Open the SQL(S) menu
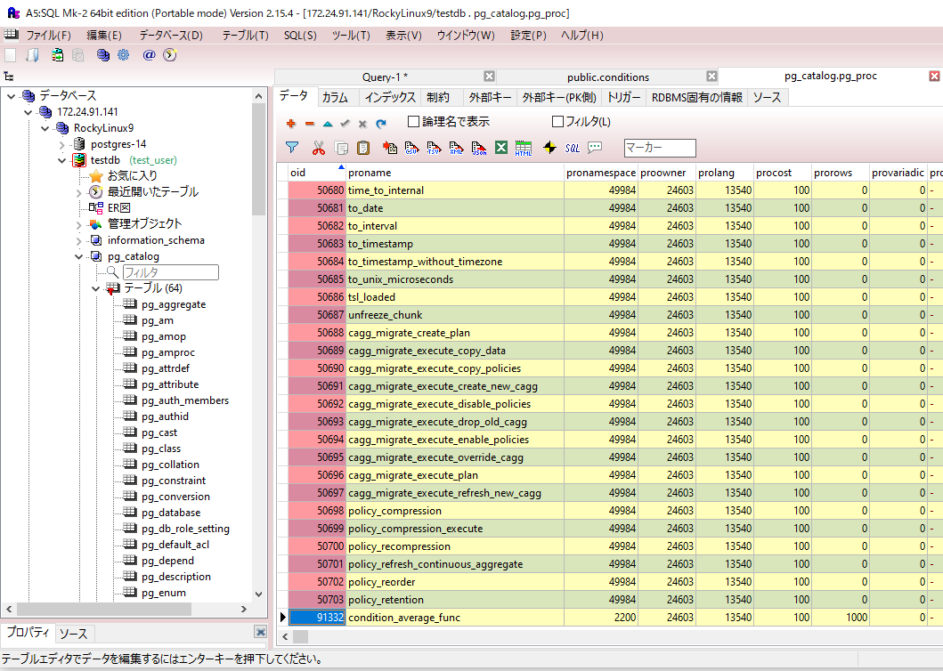The image size is (943, 671). click(x=300, y=36)
